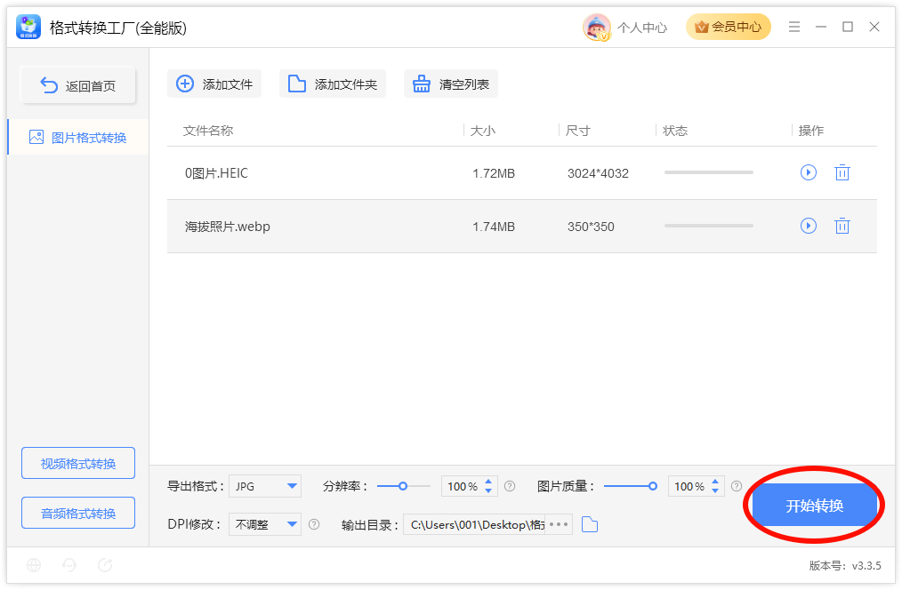
Task: Open output folder with folder icon
Action: 590,524
